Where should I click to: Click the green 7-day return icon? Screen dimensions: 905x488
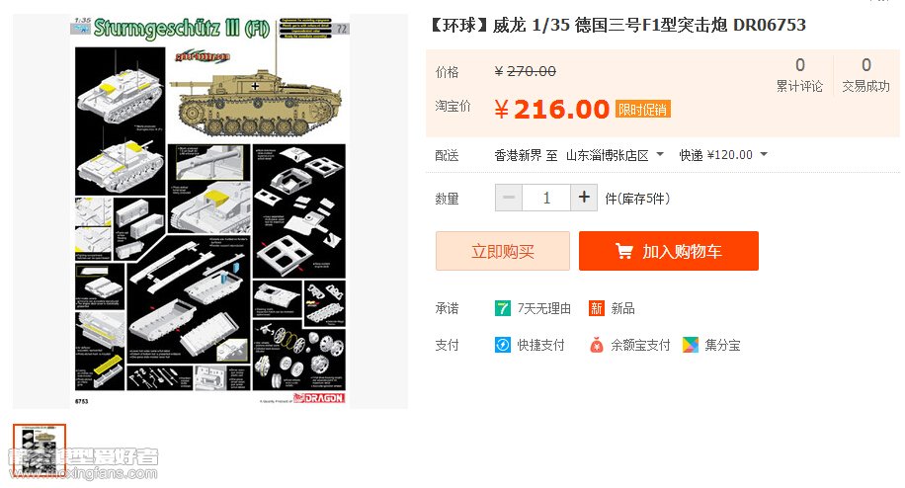coord(502,308)
